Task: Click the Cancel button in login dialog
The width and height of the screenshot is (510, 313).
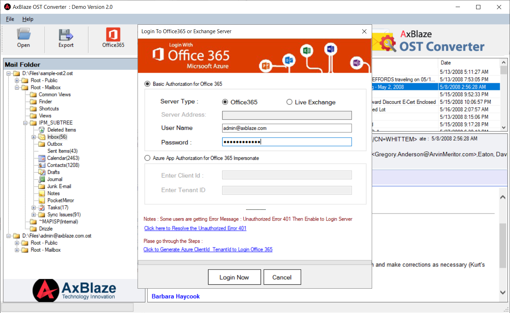Action: pos(282,277)
